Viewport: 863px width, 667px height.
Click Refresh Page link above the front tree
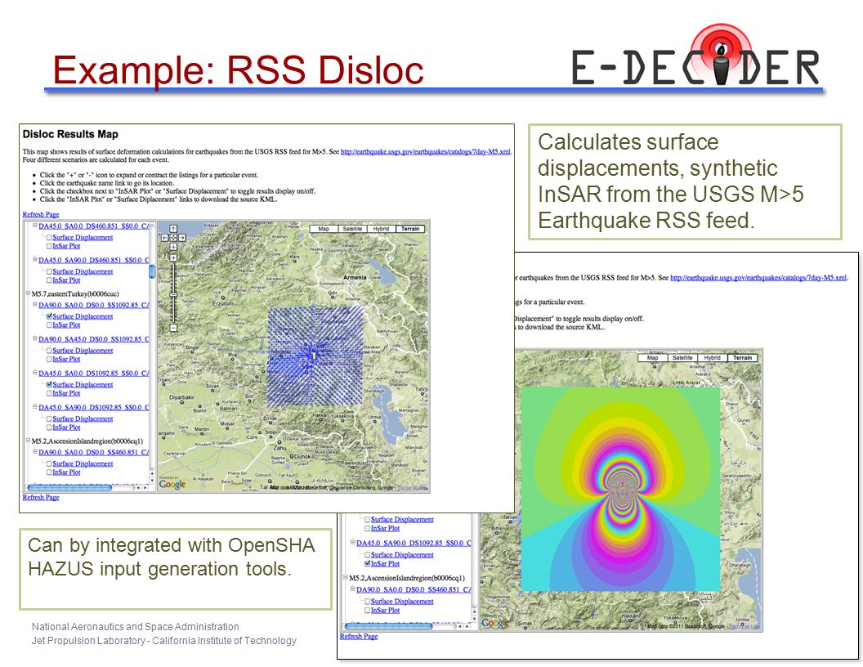click(41, 215)
